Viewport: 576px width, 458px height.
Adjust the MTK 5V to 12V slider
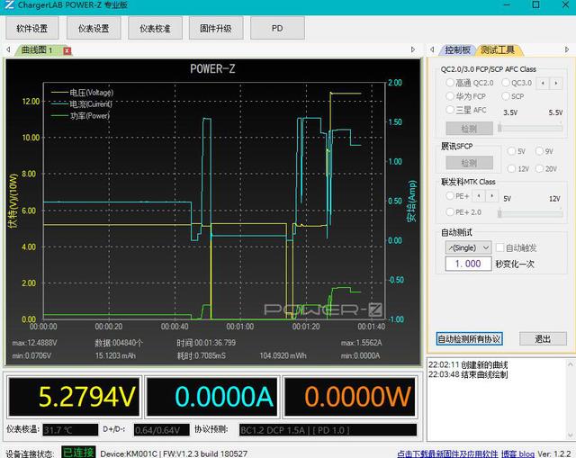click(530, 212)
